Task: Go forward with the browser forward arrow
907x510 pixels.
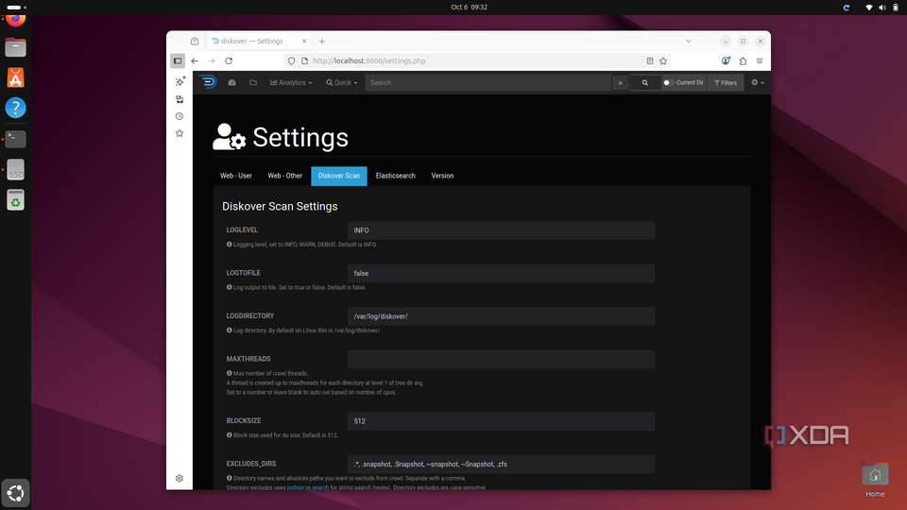Action: tap(212, 60)
